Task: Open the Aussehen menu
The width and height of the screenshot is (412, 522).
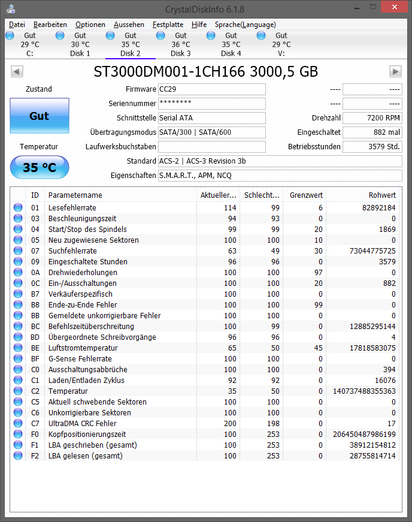Action: pos(129,25)
